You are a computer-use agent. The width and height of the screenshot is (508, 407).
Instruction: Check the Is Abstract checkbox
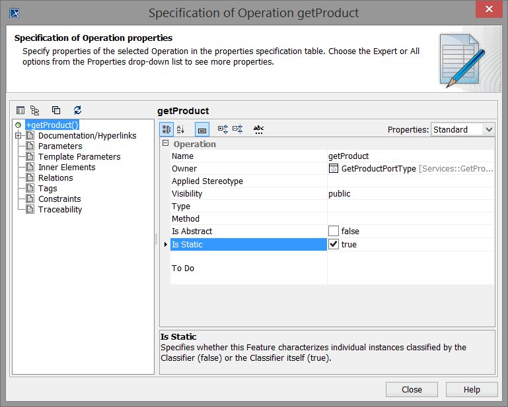pos(334,231)
